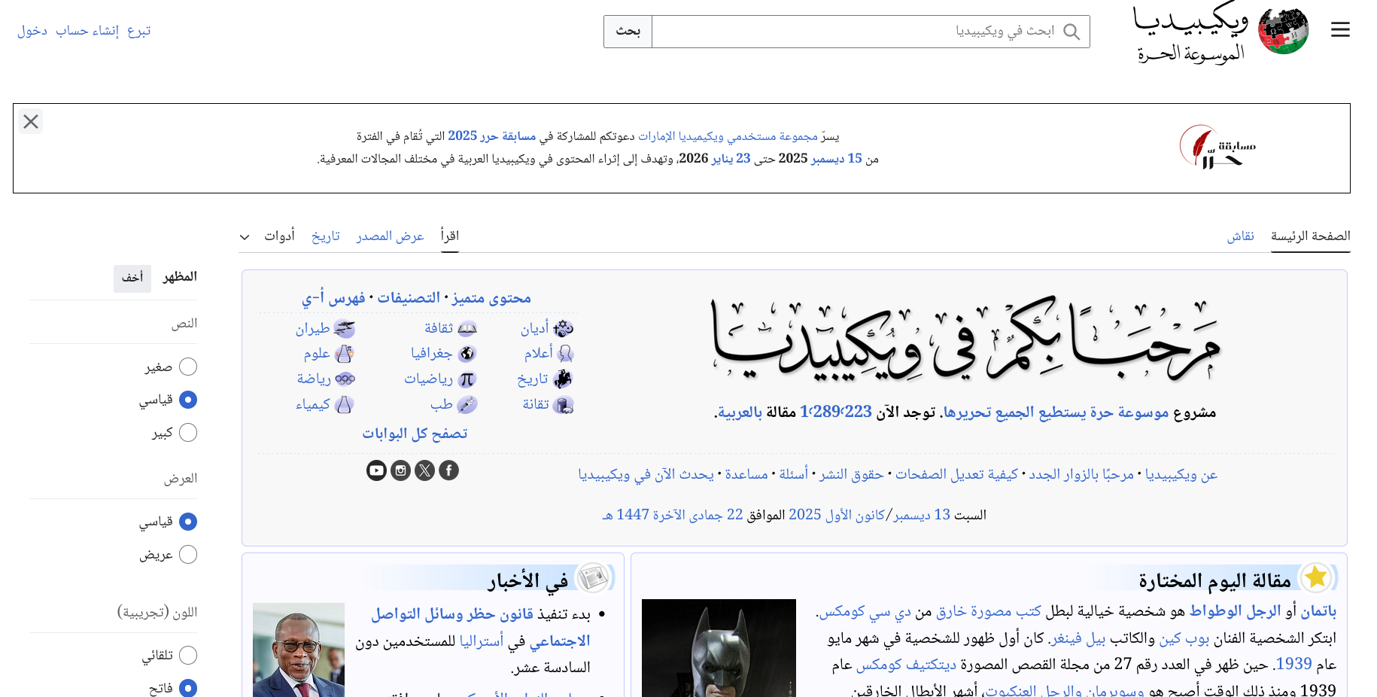Select the اقرأ read tab
Screen dimensions: 1377x697
tap(450, 236)
